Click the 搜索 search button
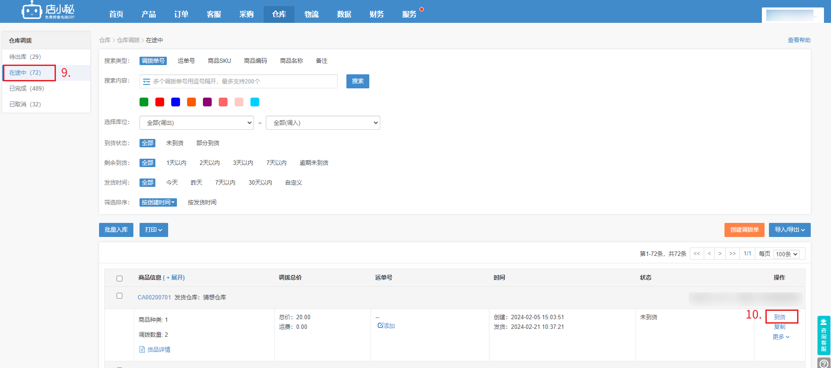This screenshot has height=368, width=831. tap(358, 81)
